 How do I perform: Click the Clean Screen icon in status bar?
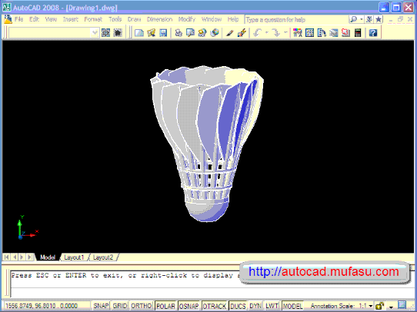click(x=402, y=305)
